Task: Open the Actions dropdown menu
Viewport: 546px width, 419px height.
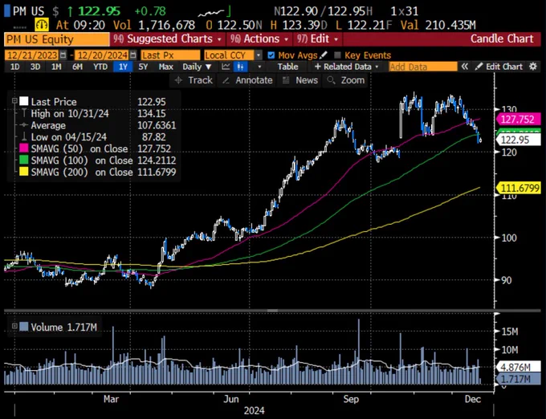Action: [259, 39]
